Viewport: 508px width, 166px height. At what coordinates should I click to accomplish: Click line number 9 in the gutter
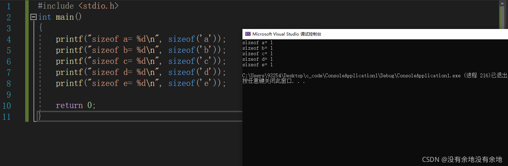(8, 95)
